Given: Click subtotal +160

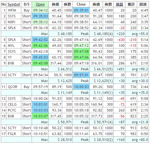Looking at the screenshot, I should (120, 140).
